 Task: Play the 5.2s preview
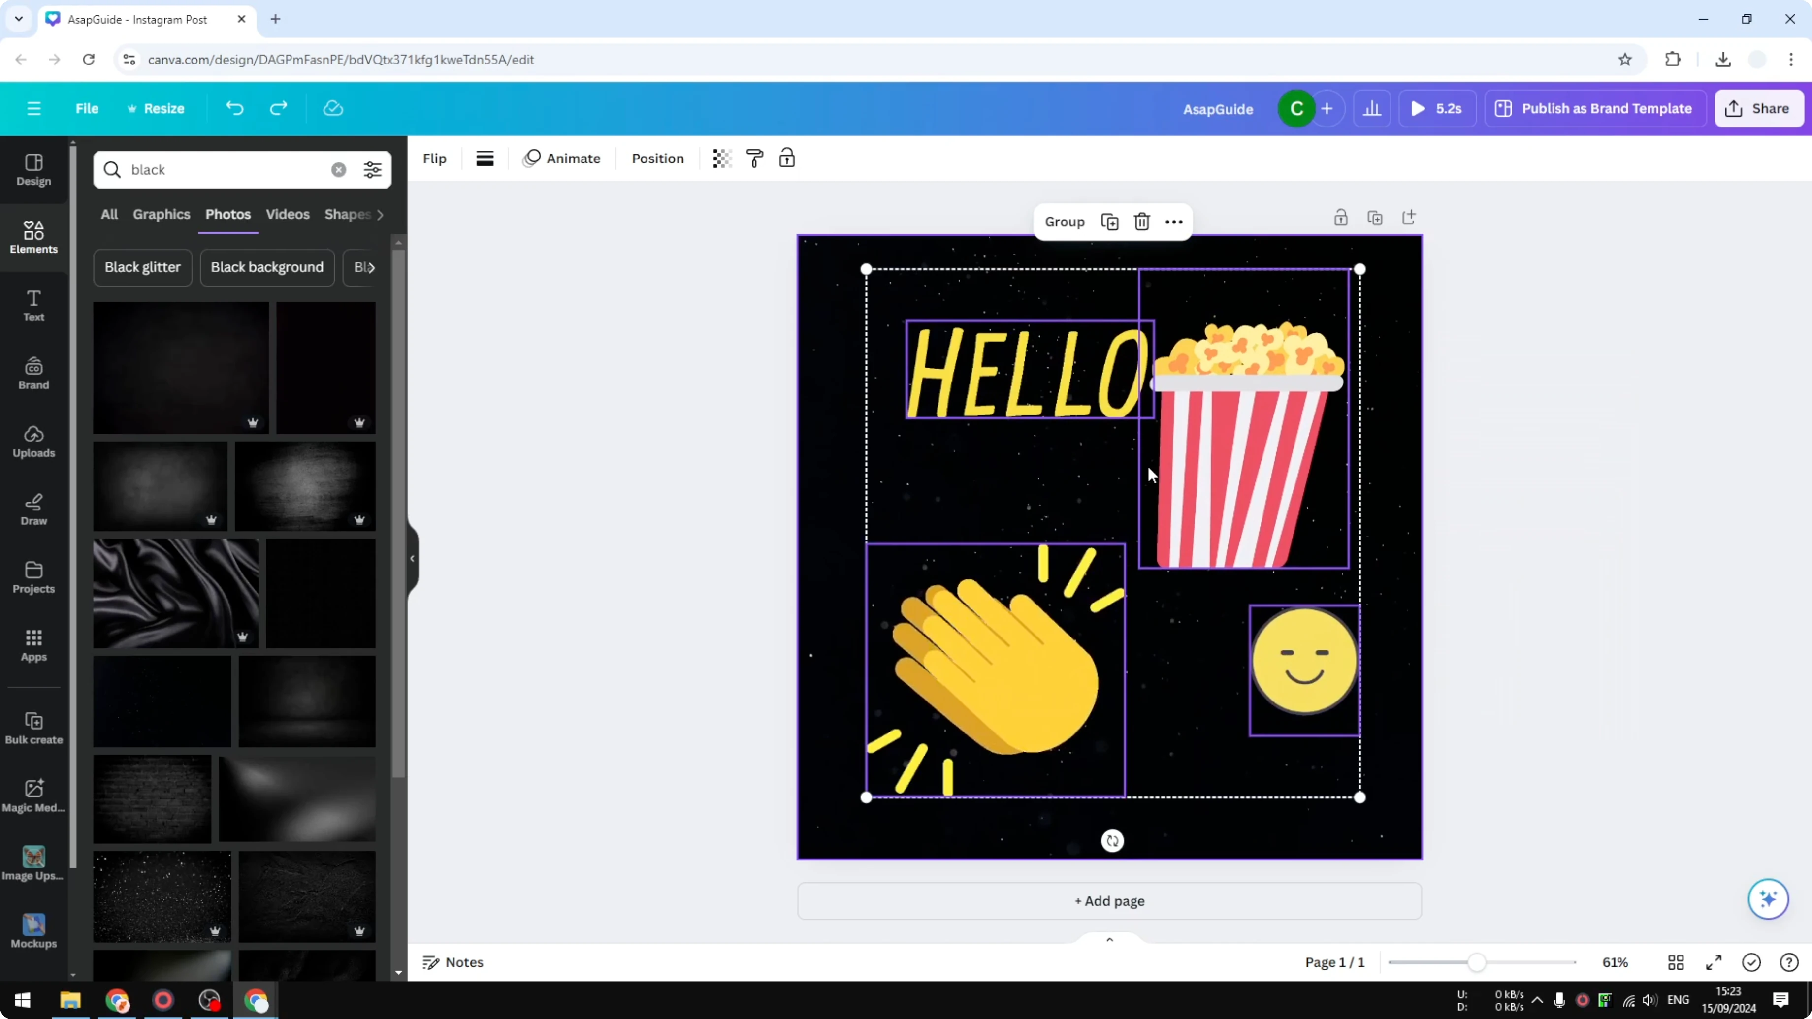tap(1437, 108)
